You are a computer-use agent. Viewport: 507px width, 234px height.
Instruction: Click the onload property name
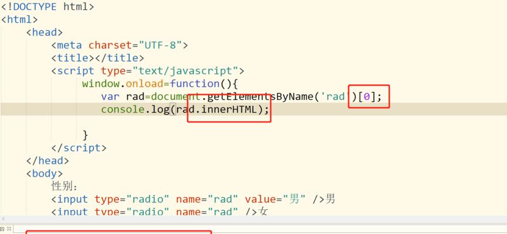click(144, 84)
